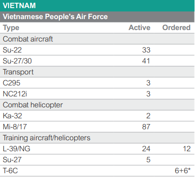Select the Ka-32 row label

(x=12, y=116)
